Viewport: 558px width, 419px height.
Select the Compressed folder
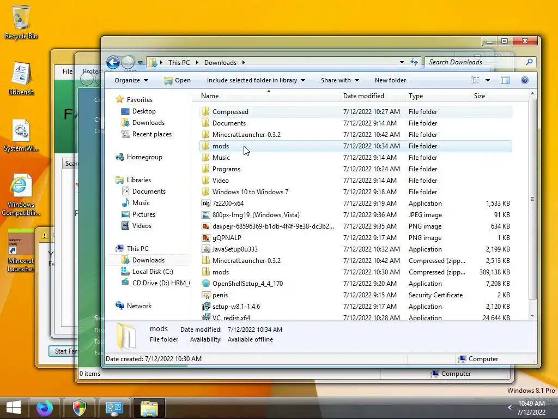tap(355, 111)
